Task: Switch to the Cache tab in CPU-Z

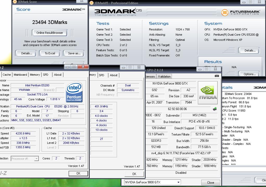Action: (7, 75)
